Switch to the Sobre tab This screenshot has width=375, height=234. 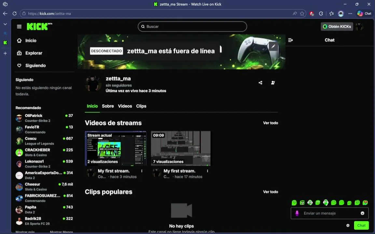click(x=108, y=106)
